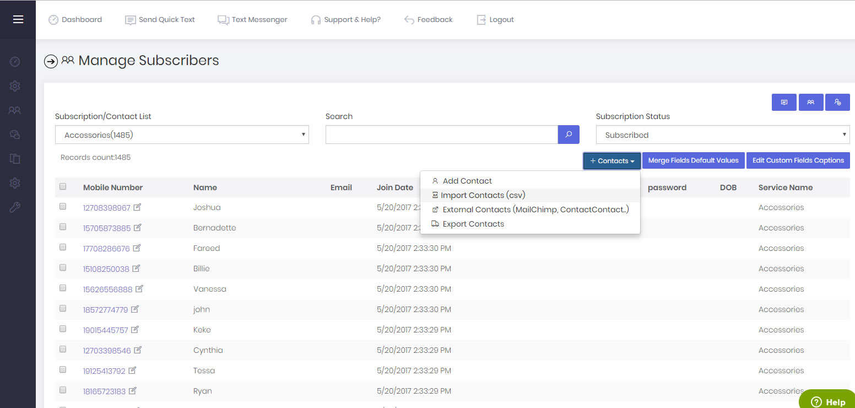Screen dimensions: 855x408
Task: Click the wrench icon in the sidebar
Action: coord(15,207)
